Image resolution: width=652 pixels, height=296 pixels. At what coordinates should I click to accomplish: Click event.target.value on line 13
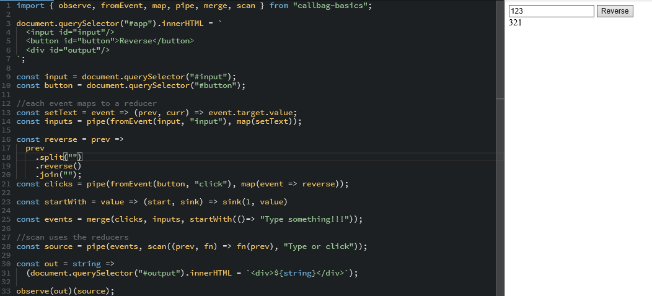click(251, 113)
